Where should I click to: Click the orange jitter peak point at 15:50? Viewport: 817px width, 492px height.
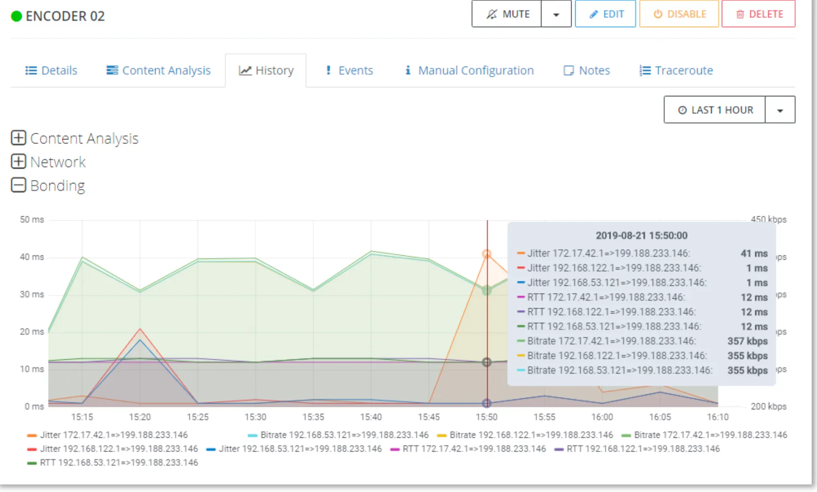pos(487,254)
